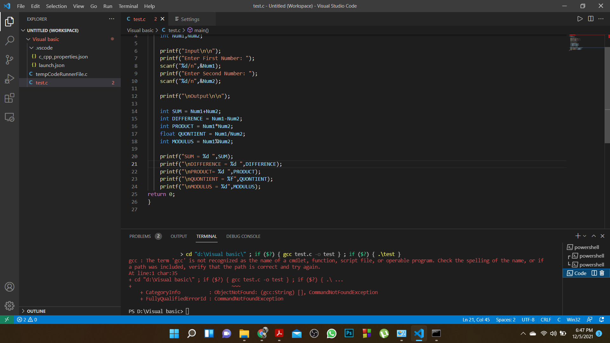The height and width of the screenshot is (343, 610).
Task: Run the code with play button
Action: 580,19
